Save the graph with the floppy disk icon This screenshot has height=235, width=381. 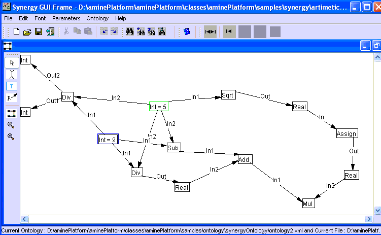[x=39, y=31]
